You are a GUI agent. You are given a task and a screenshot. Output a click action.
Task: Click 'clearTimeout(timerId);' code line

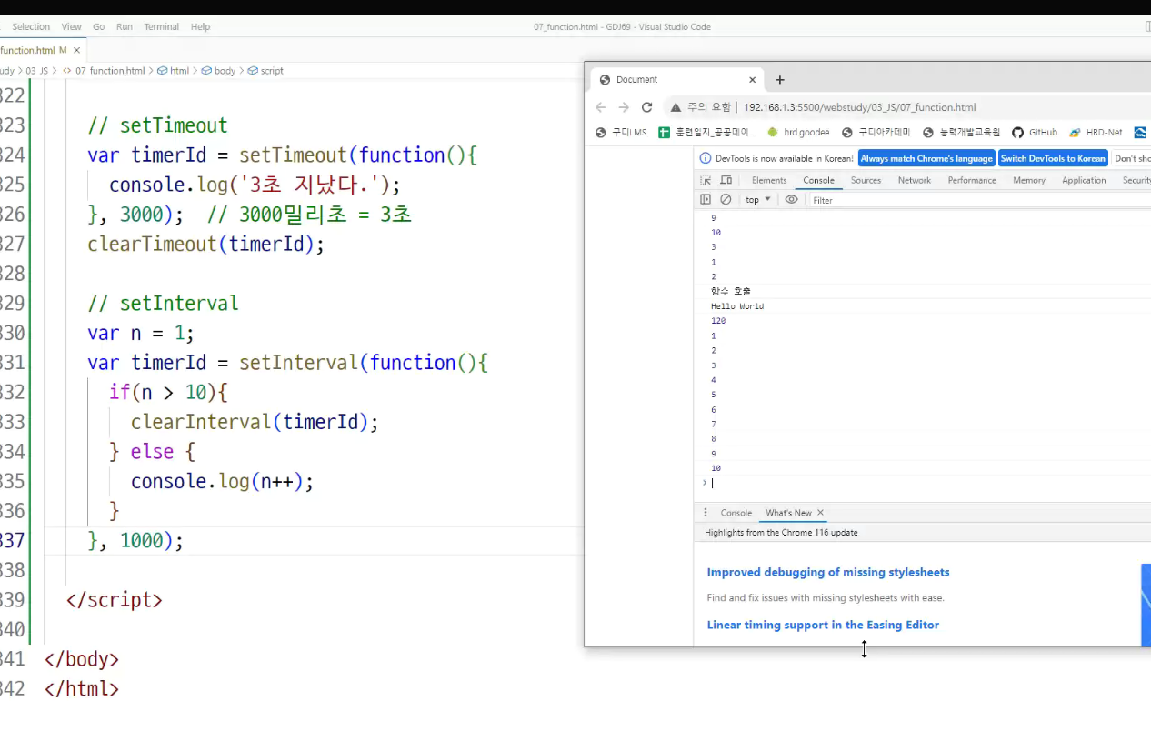coord(206,244)
